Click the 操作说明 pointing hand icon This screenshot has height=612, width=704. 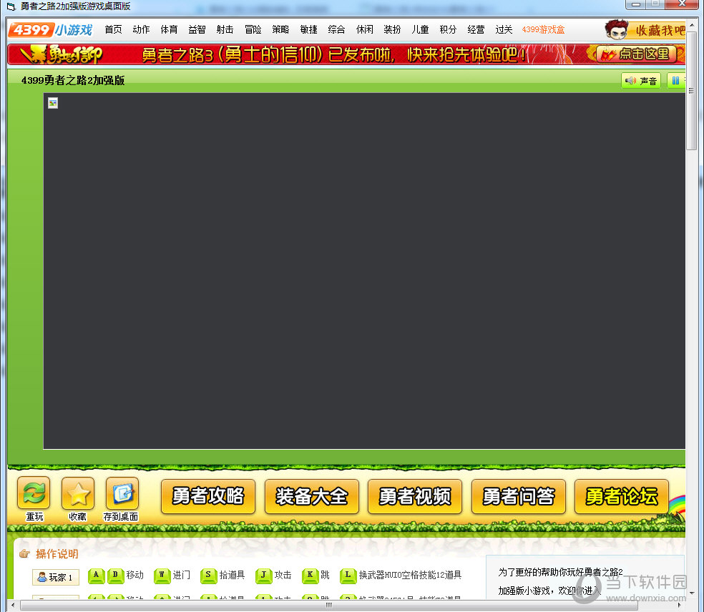[25, 553]
